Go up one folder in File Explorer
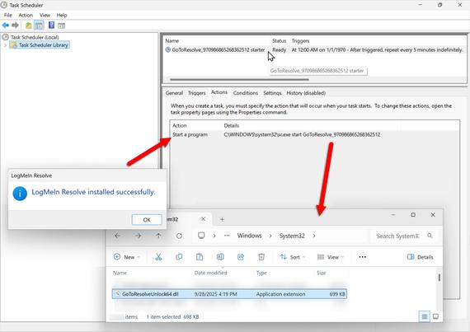 click(x=158, y=236)
